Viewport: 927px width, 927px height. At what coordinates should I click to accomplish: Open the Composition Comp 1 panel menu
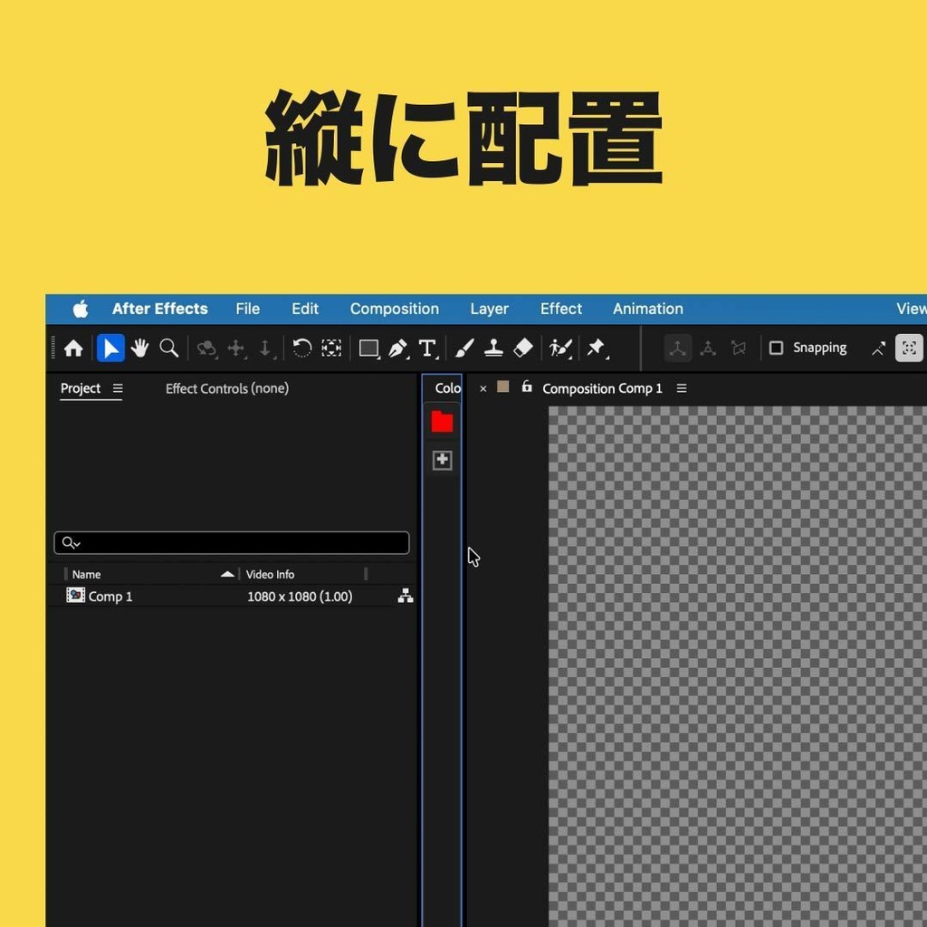point(682,387)
